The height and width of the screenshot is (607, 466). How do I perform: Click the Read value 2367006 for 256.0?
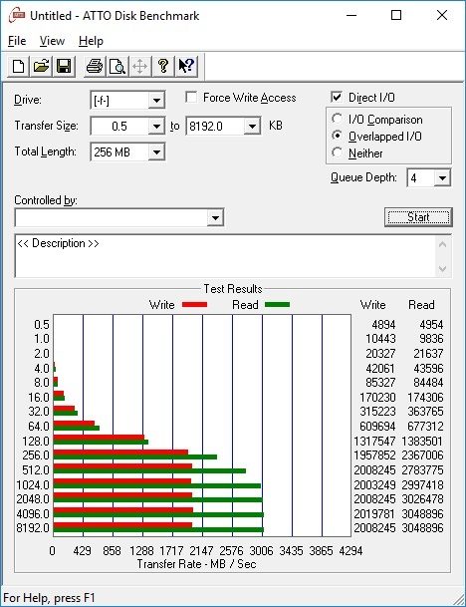pyautogui.click(x=422, y=455)
